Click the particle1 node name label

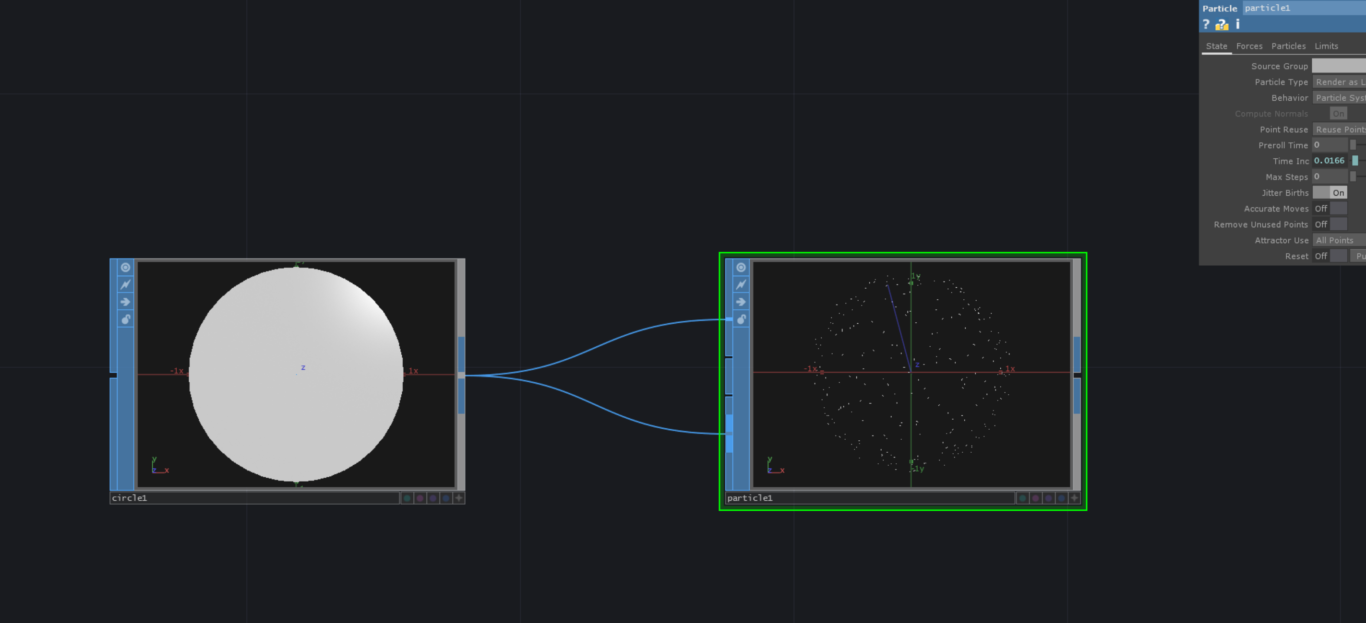[x=870, y=498]
